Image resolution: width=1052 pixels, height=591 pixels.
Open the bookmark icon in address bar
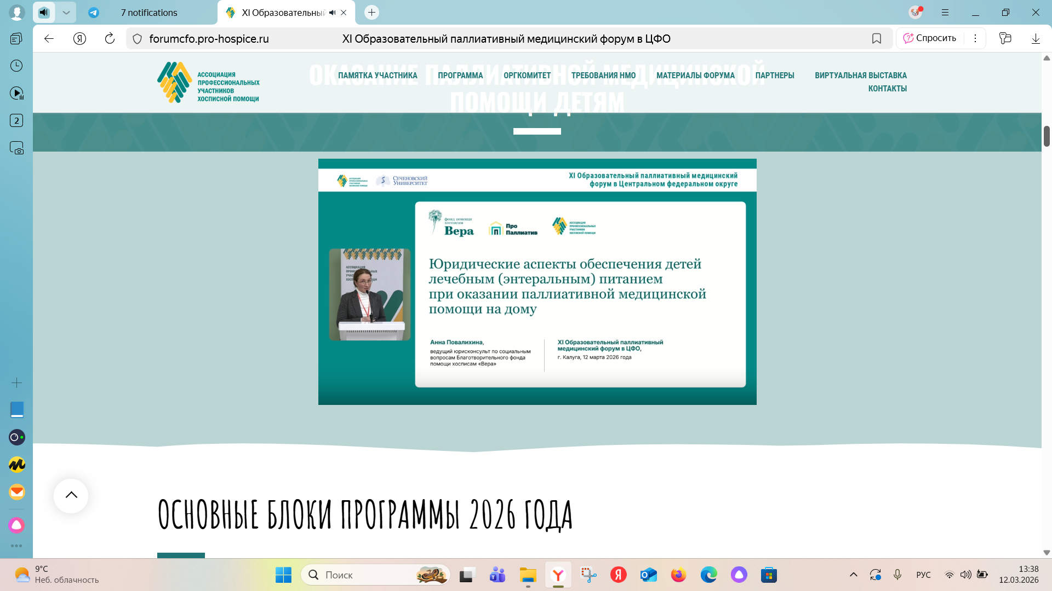click(877, 38)
